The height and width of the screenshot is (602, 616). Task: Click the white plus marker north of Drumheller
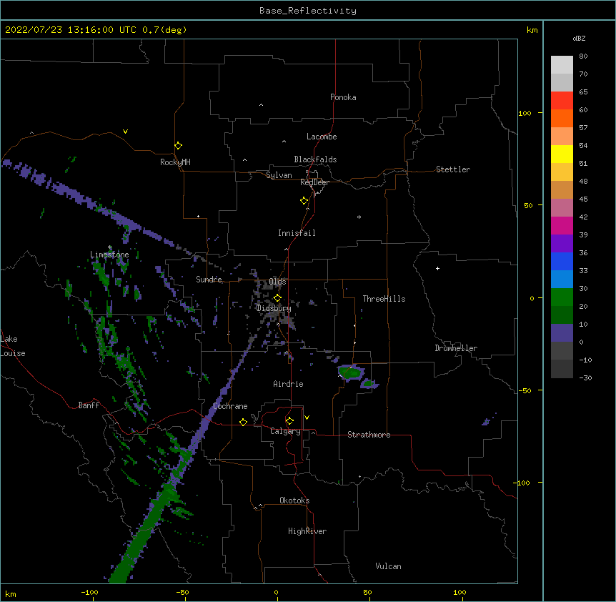click(x=437, y=268)
